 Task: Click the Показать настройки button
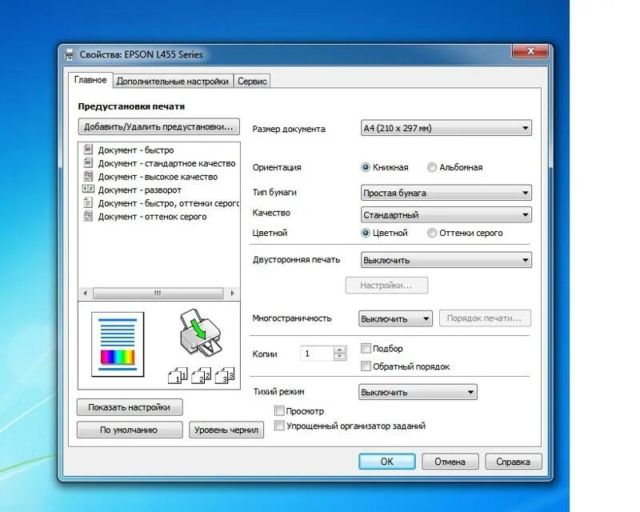(x=130, y=407)
